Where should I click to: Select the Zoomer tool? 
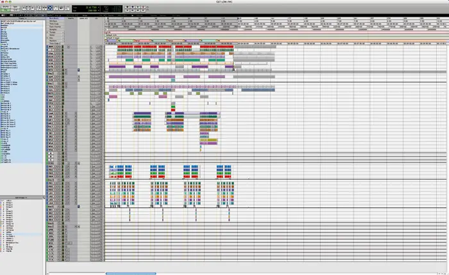pos(38,8)
